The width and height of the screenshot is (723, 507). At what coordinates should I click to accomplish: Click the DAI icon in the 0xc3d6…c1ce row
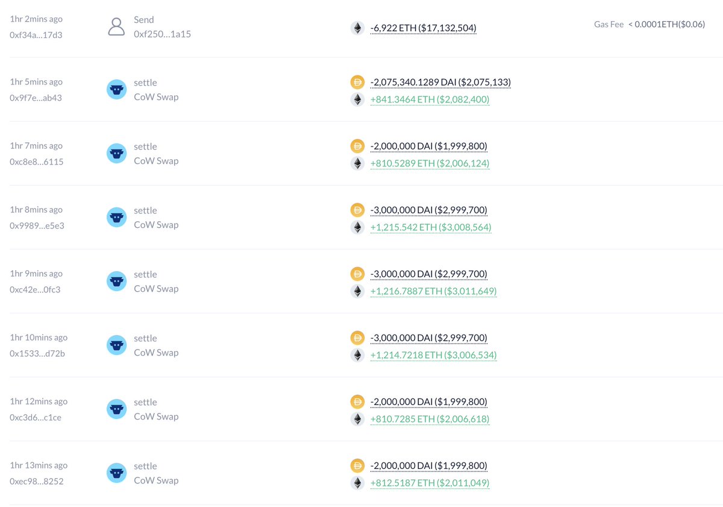[x=357, y=402]
